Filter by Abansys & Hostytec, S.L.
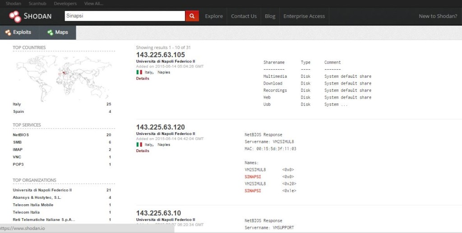The height and width of the screenshot is (233, 462). click(37, 197)
